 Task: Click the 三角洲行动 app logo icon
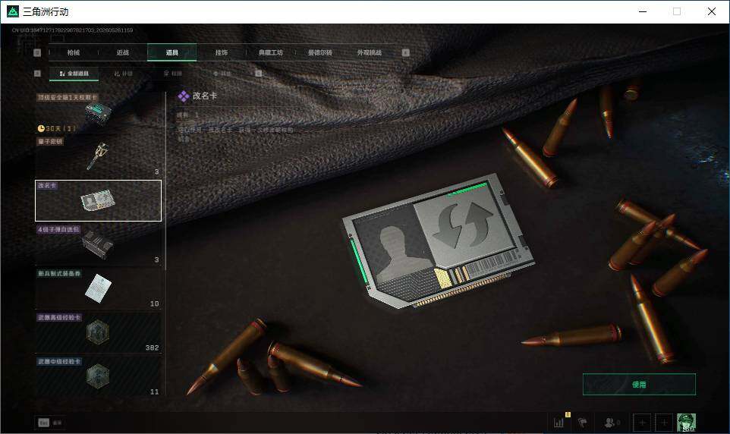(x=13, y=11)
